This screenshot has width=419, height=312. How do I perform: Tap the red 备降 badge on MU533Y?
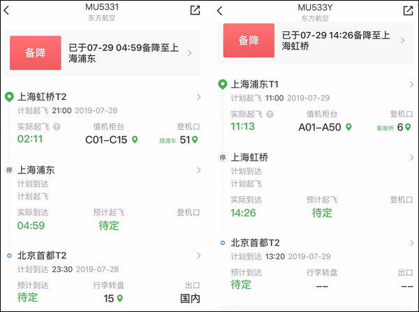click(249, 40)
